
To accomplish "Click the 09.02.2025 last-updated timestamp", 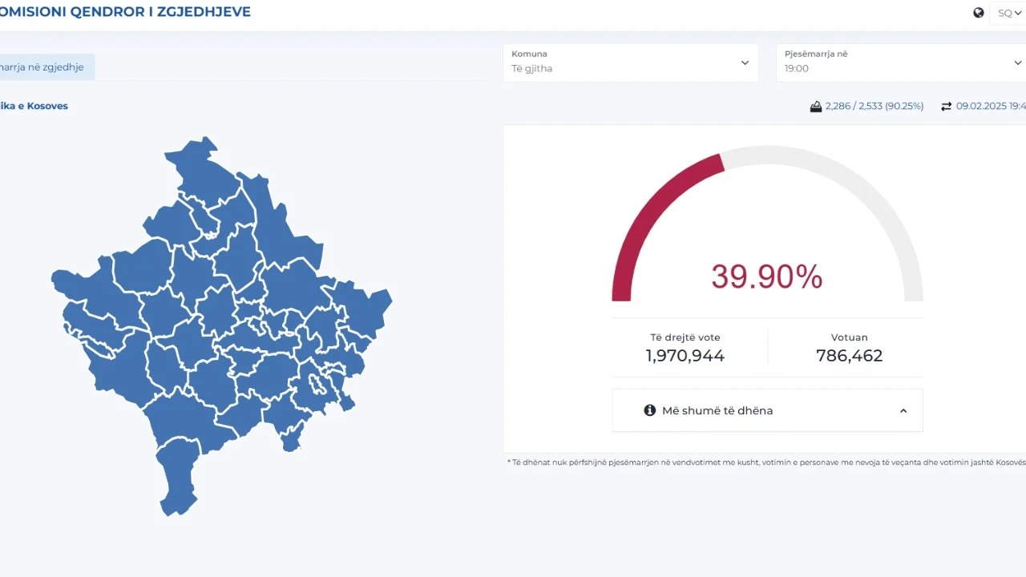I will click(990, 106).
